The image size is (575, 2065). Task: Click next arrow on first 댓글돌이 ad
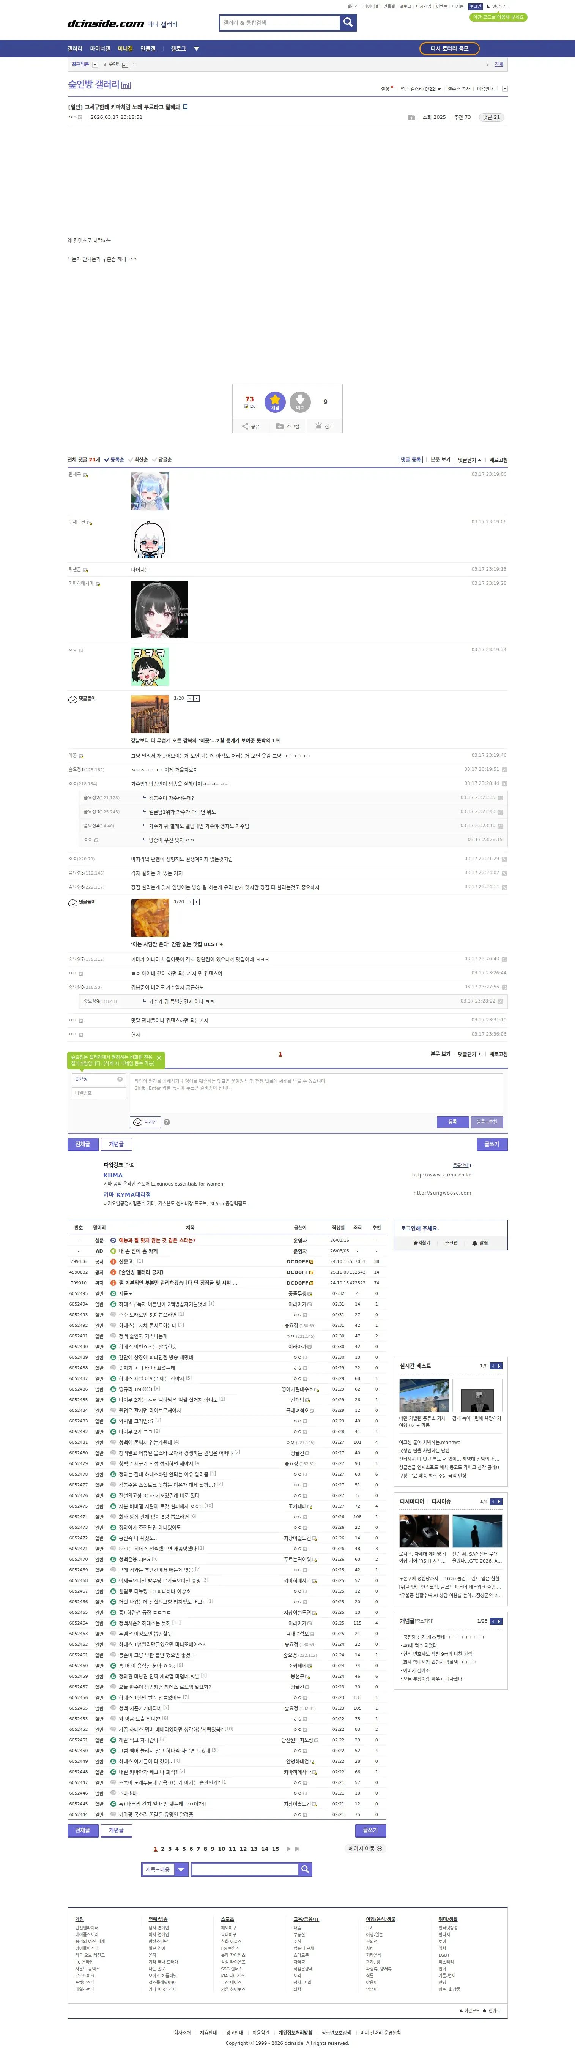click(196, 698)
